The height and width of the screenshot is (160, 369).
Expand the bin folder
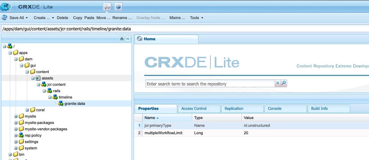(10, 154)
